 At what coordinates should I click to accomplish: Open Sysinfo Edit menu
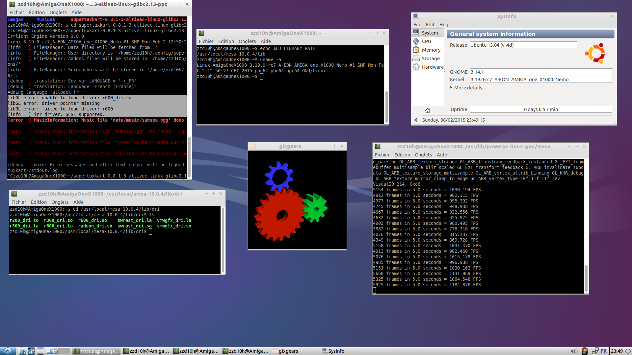tap(430, 25)
